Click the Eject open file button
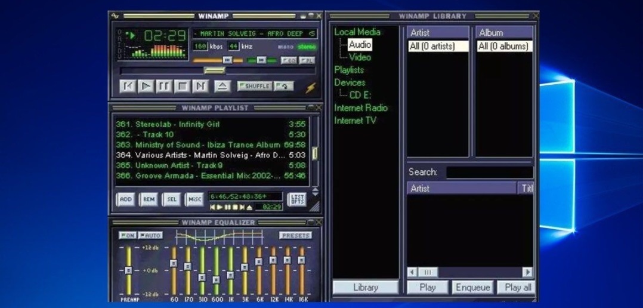Image resolution: width=643 pixels, height=308 pixels. (222, 87)
